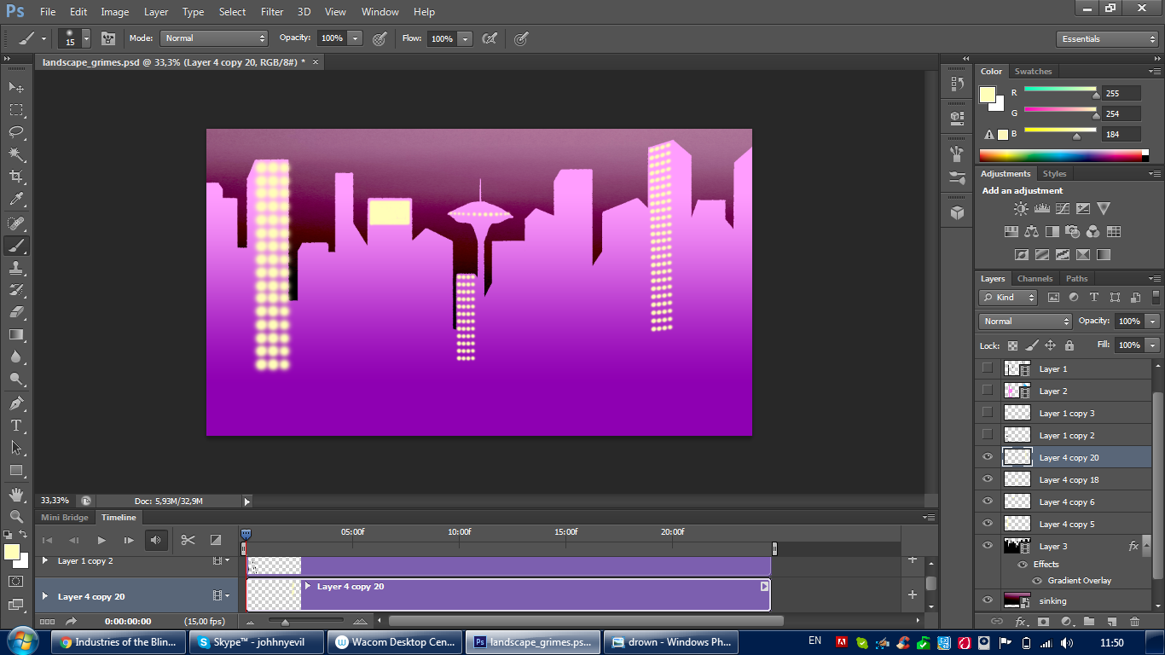Select the Crop tool

(x=16, y=177)
